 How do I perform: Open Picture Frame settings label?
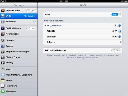(13, 57)
